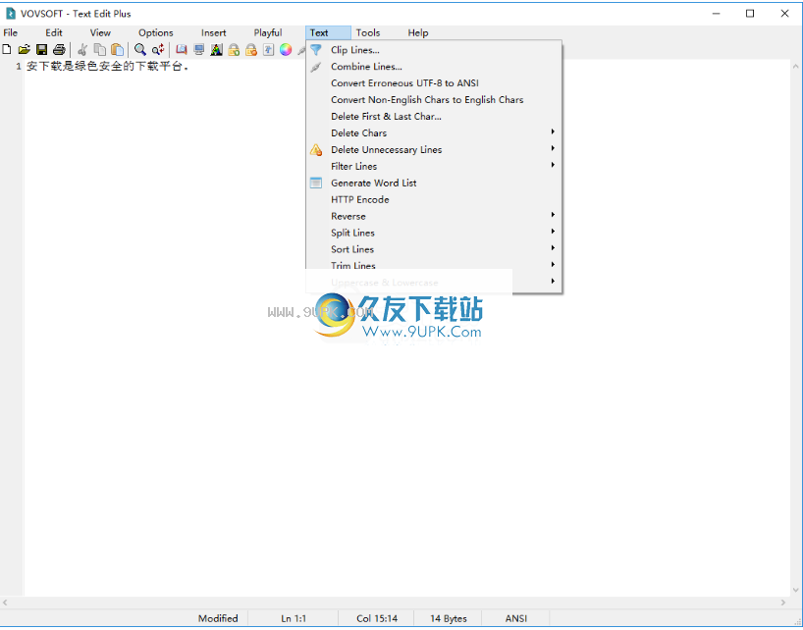Click the Chinese text on line 1

click(x=108, y=67)
